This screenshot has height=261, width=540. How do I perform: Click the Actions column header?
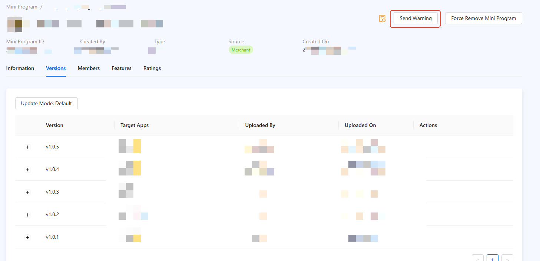(x=428, y=125)
